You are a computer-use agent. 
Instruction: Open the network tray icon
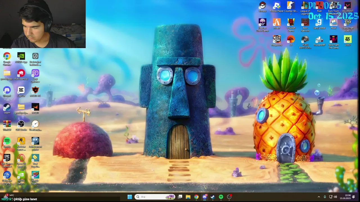click(331, 197)
